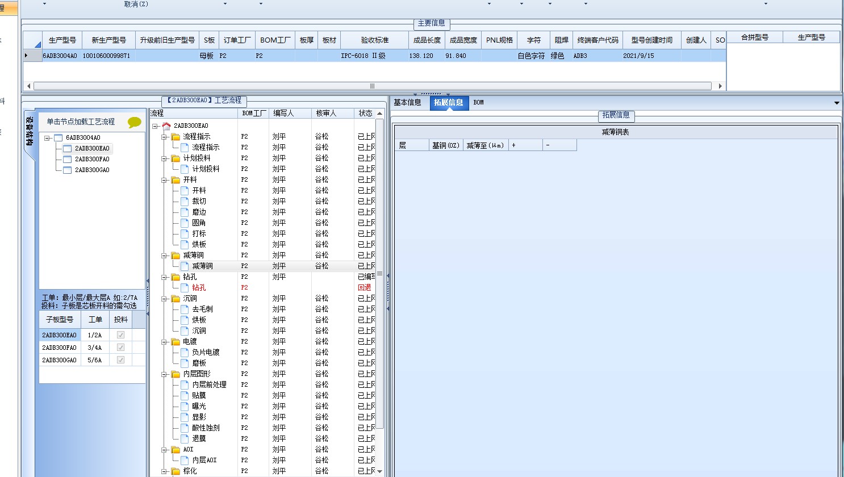
Task: Click the process list scroll down arrow
Action: [x=380, y=471]
